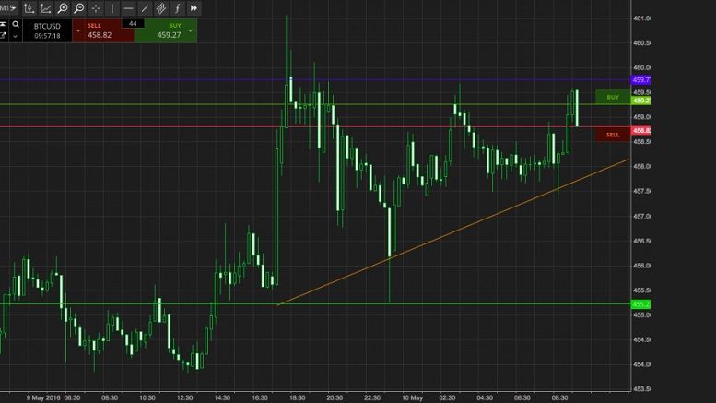Select the vertical line drawing tool
This screenshot has width=716, height=403.
pos(112,8)
